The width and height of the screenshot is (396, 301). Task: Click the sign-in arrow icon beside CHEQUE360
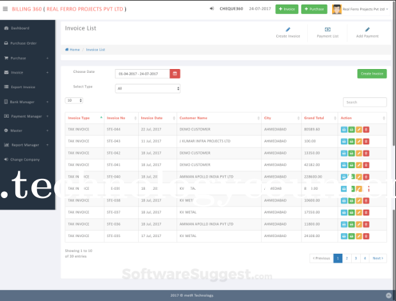pos(212,8)
